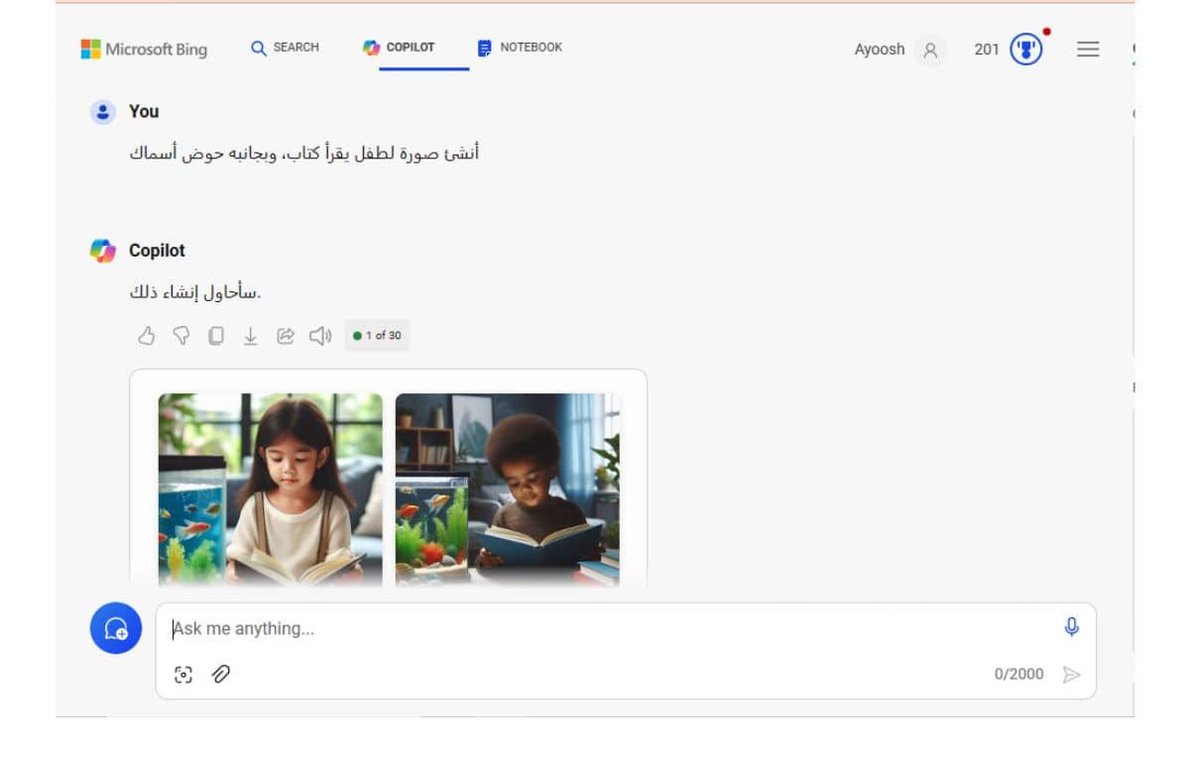Open the hamburger menu
Viewport: 1190px width, 758px height.
1088,49
